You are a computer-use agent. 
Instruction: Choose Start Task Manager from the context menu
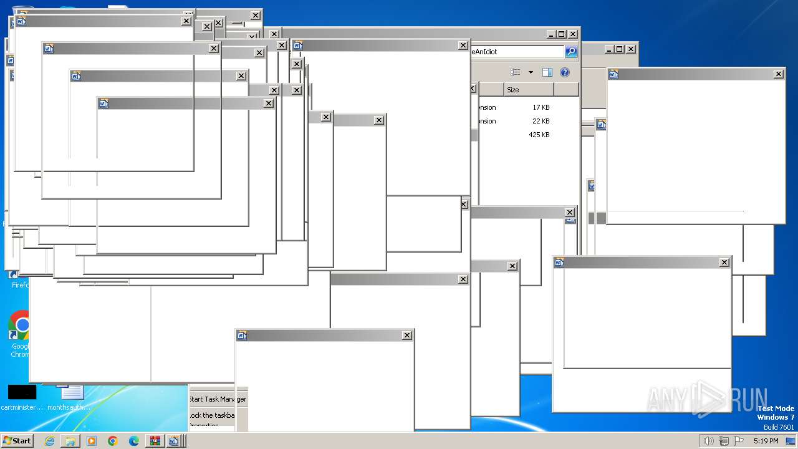click(x=218, y=399)
